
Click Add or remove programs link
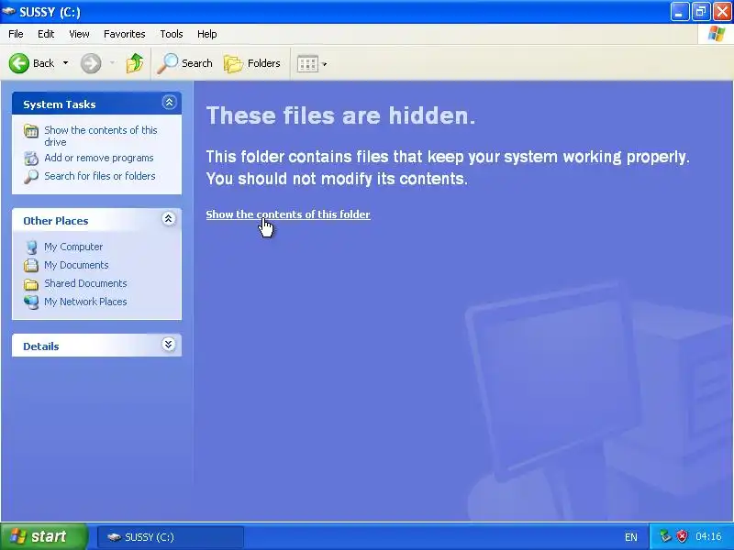99,158
